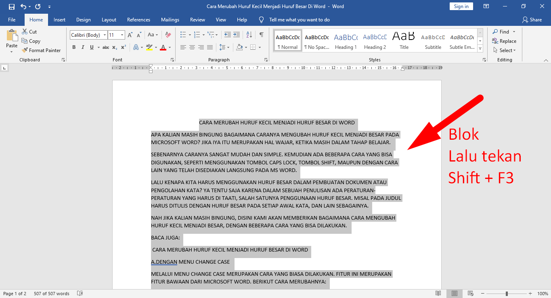Align text to the right
Image resolution: width=551 pixels, height=298 pixels.
201,47
